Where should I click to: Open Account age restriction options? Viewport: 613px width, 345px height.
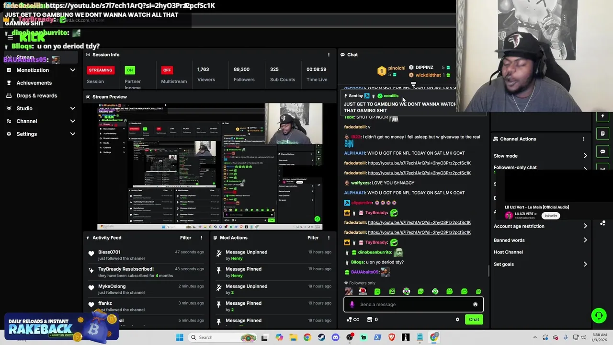tap(585, 226)
